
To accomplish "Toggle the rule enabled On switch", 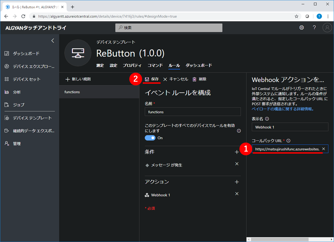I will (150, 138).
